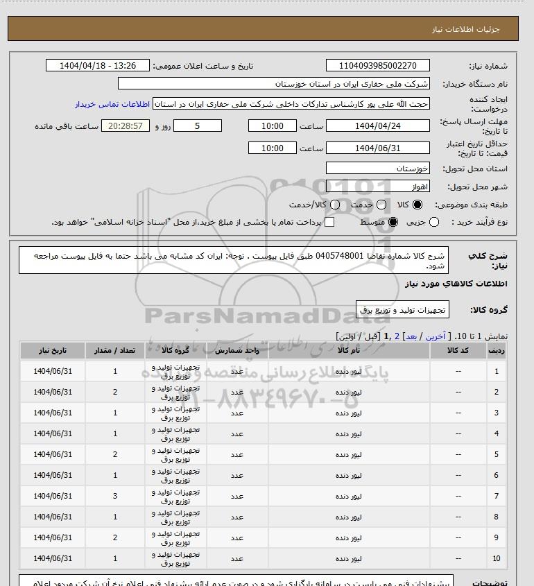The height and width of the screenshot is (586, 534).
Task: Click the شرح کلی نیاز description box
Action: click(234, 260)
